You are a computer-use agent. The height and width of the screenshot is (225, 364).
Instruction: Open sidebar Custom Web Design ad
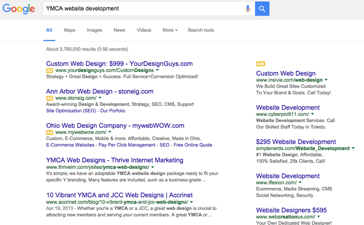pyautogui.click(x=286, y=73)
